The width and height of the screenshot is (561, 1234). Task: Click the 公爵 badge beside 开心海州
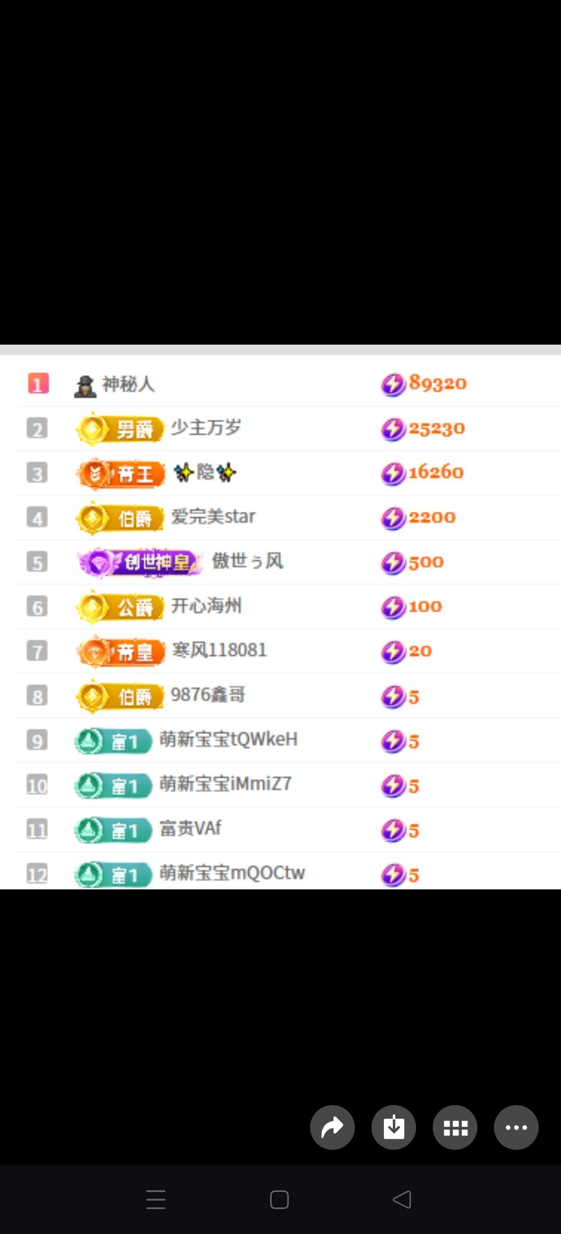120,607
